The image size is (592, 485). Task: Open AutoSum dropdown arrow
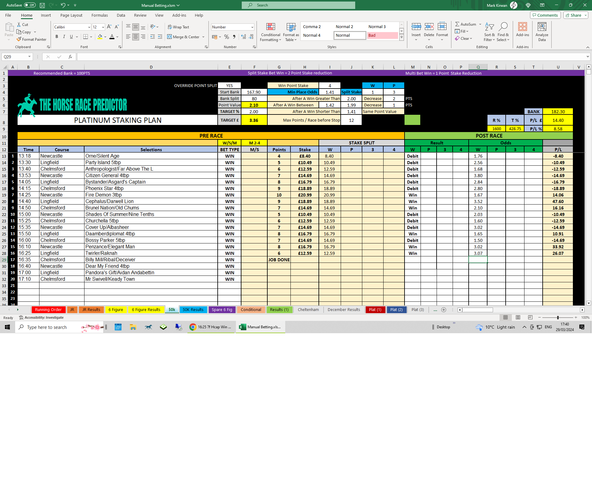(480, 24)
